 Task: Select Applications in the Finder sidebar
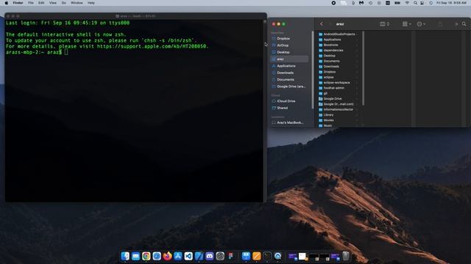click(289, 66)
